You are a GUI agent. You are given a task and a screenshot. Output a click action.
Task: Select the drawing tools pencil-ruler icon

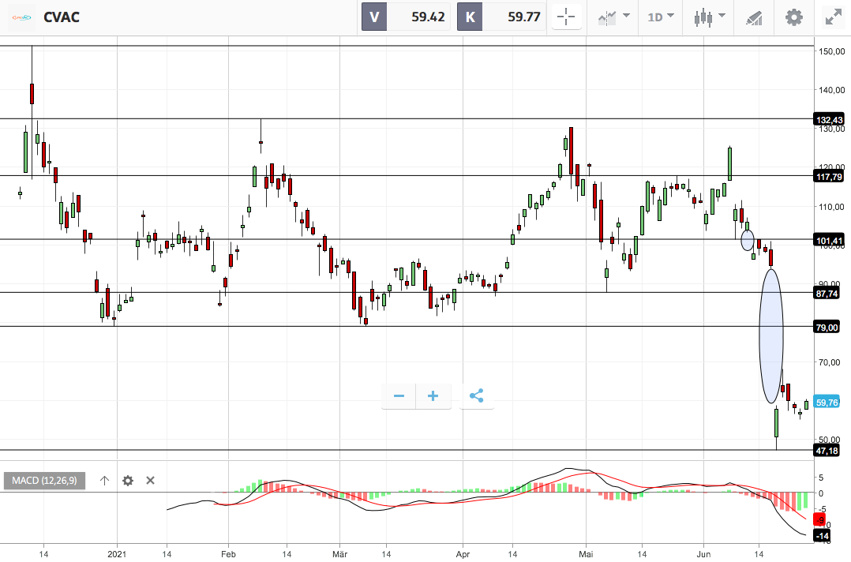click(754, 17)
